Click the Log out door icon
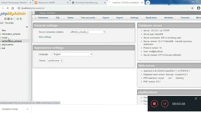This screenshot has width=201, height=113. [8, 19]
